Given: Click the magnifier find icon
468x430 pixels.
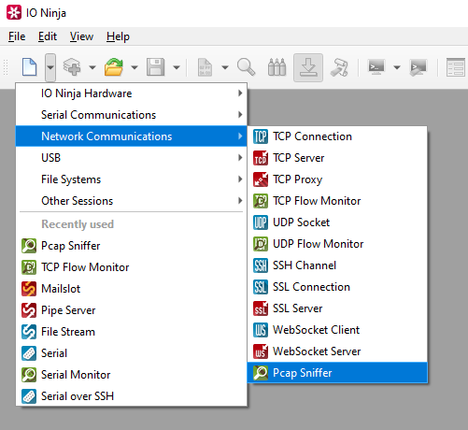Looking at the screenshot, I should (x=246, y=67).
